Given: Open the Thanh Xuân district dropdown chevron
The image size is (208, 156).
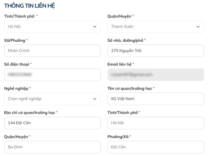Looking at the screenshot, I should point(198,27).
